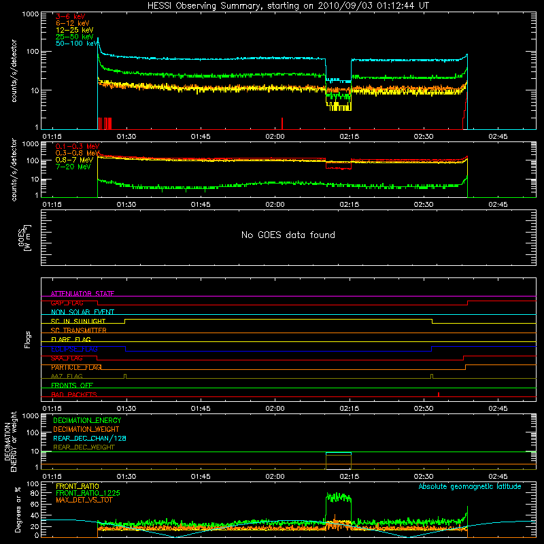The image size is (544, 544).
Task: Click the red BAD_PACKETS spike after 02:30
Action: pos(439,394)
